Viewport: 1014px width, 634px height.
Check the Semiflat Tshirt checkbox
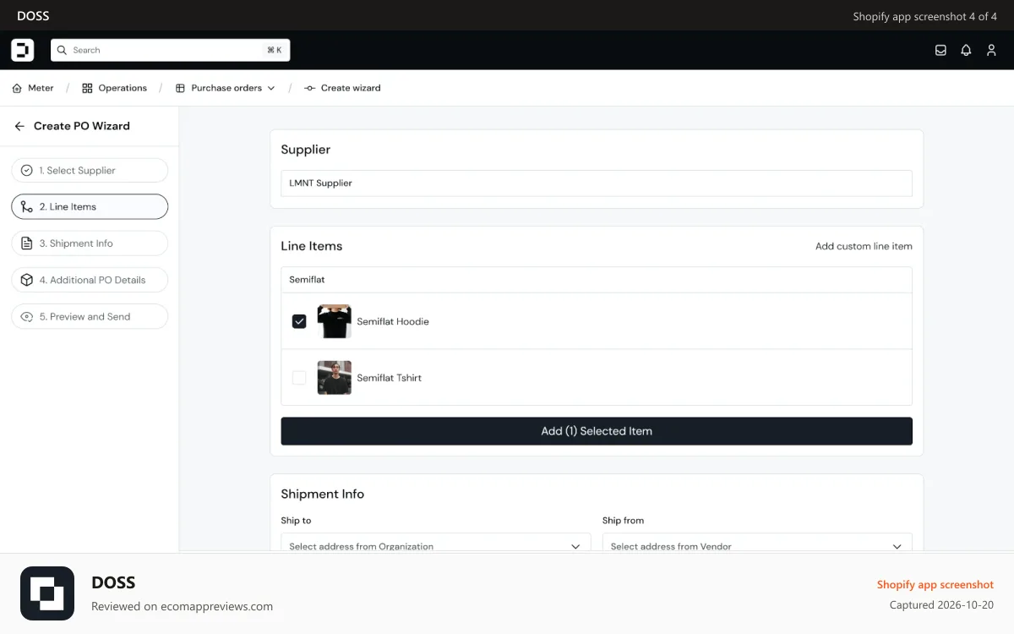(x=299, y=378)
